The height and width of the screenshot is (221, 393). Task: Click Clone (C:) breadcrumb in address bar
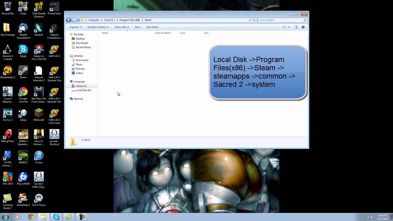109,20
